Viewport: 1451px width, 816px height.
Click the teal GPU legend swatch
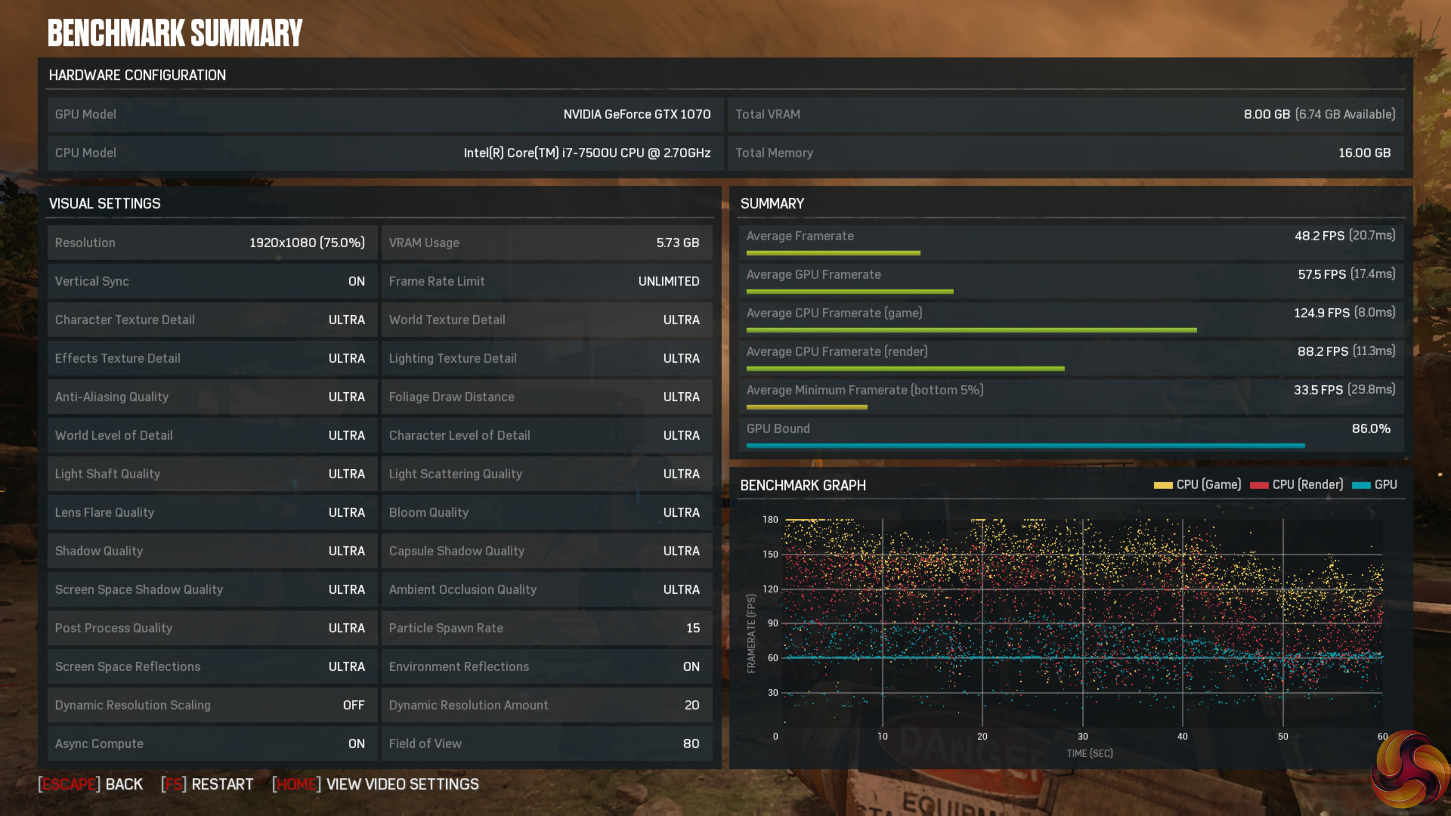tap(1361, 485)
